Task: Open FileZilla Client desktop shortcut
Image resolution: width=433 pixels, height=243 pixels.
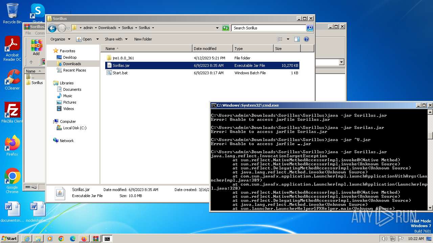Action: (12, 112)
